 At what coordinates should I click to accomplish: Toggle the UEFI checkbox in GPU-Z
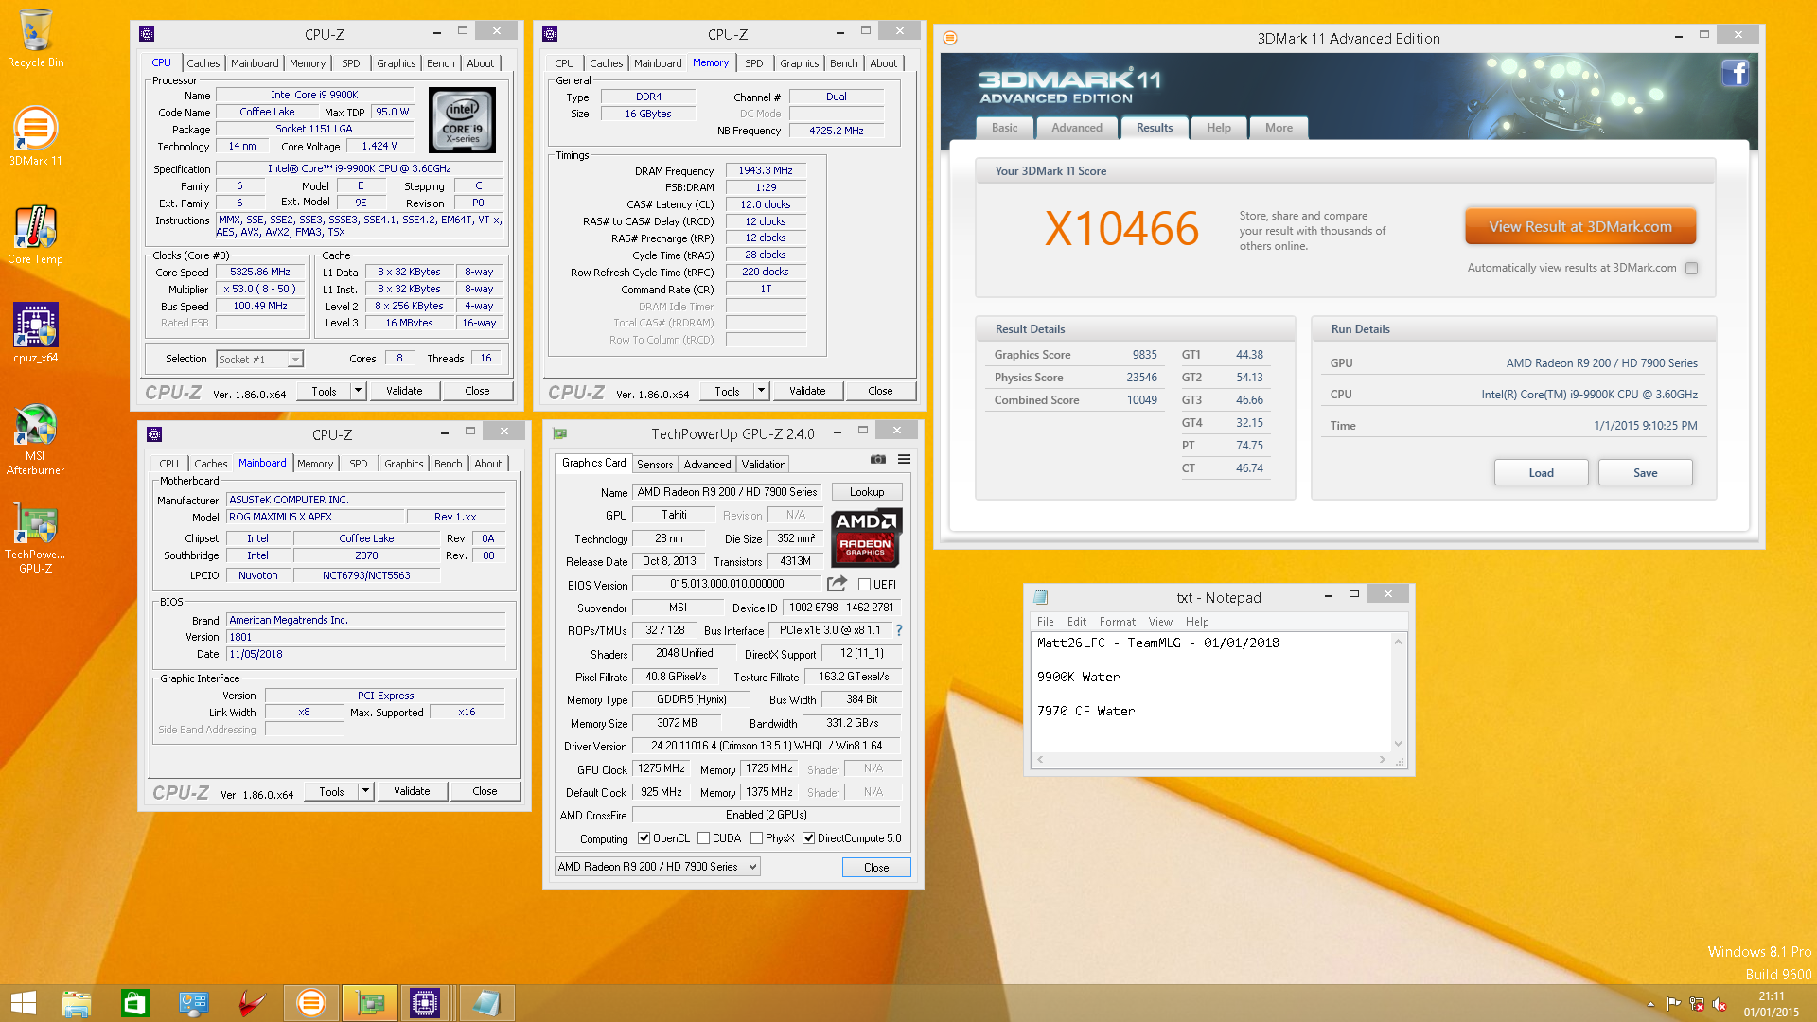pos(864,585)
